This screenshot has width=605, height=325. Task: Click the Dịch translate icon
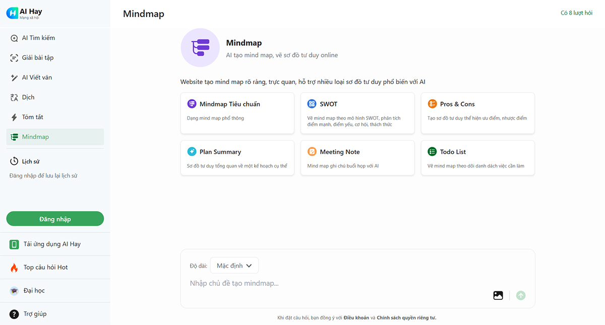click(x=14, y=98)
